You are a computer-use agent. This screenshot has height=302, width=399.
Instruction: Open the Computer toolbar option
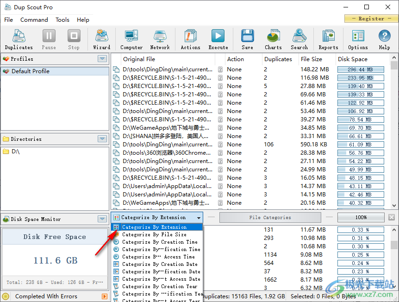coord(131,39)
